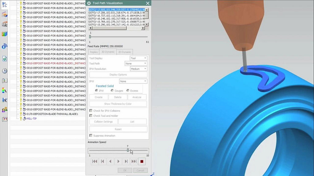The image size is (314, 176).
Task: Click the bottom-most sidebar palette icon
Action: [x=4, y=119]
